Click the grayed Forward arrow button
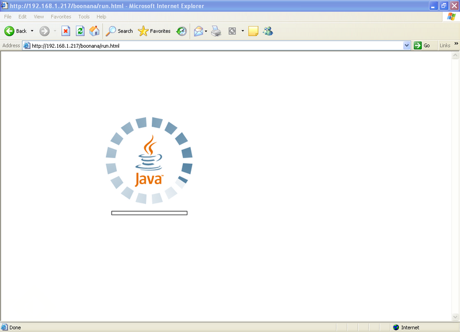 [x=44, y=31]
